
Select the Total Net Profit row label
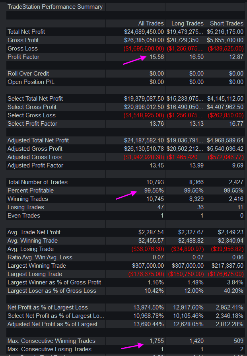click(26, 32)
